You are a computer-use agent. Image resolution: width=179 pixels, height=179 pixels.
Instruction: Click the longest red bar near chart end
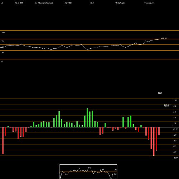point(154,141)
